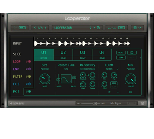The height and width of the screenshot is (139, 154).
Task: Click the Attack knob
Action: (x=83, y=84)
